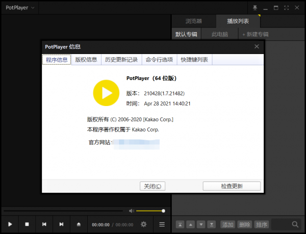Image resolution: width=306 pixels, height=234 pixels.
Task: Click the 00:00:00 elapsed time display
Action: point(100,225)
